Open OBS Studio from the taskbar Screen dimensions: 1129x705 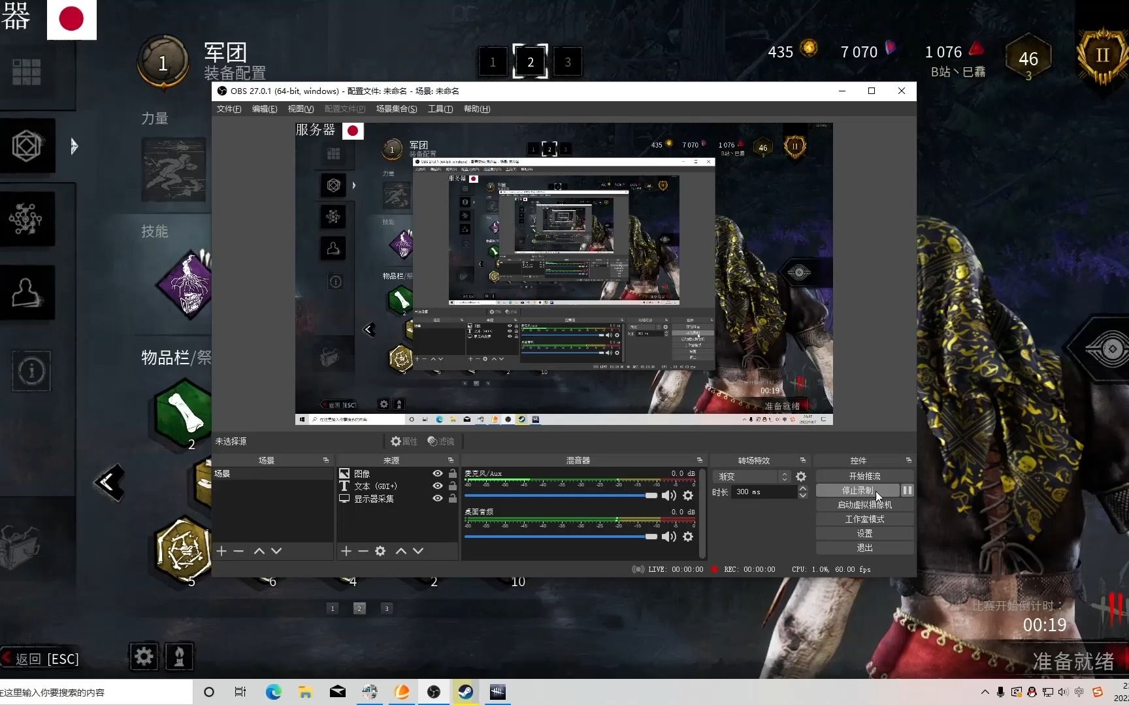[434, 692]
